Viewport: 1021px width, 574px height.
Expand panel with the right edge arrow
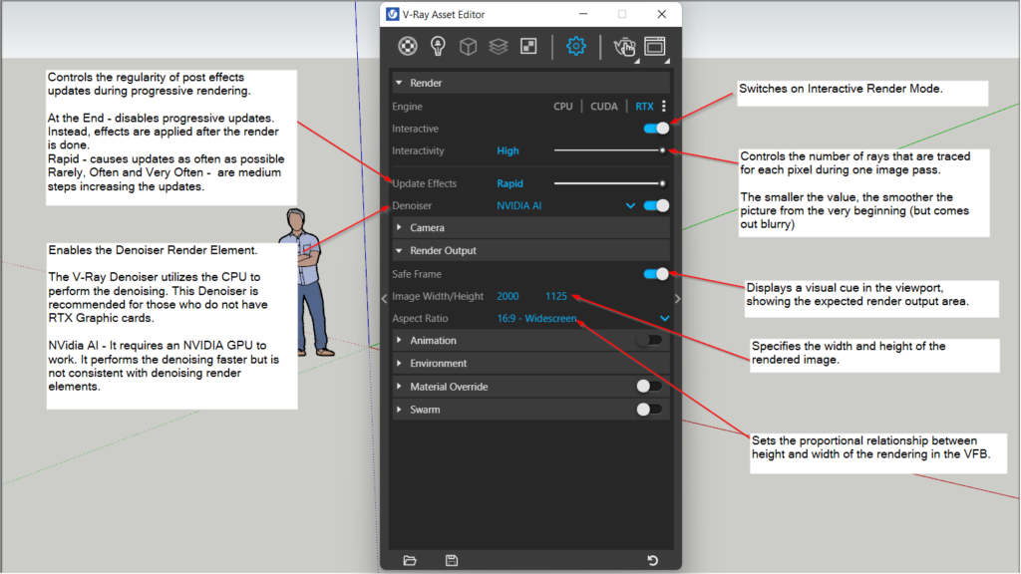point(678,299)
